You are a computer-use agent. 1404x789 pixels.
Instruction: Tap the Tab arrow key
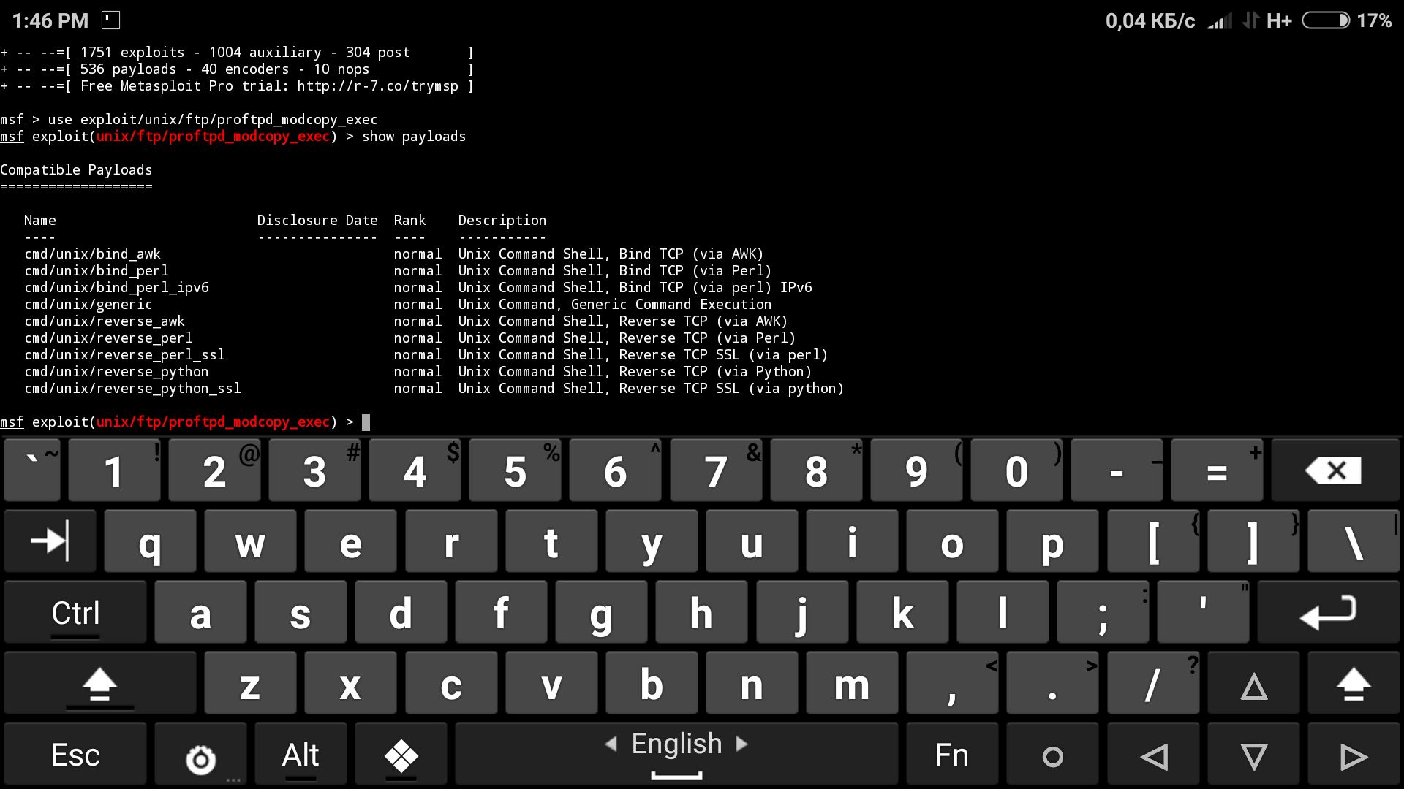pos(50,541)
